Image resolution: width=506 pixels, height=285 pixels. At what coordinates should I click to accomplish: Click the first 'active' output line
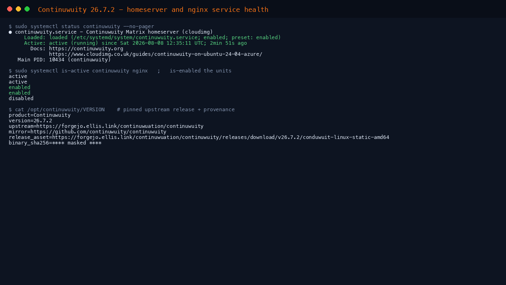tap(18, 76)
